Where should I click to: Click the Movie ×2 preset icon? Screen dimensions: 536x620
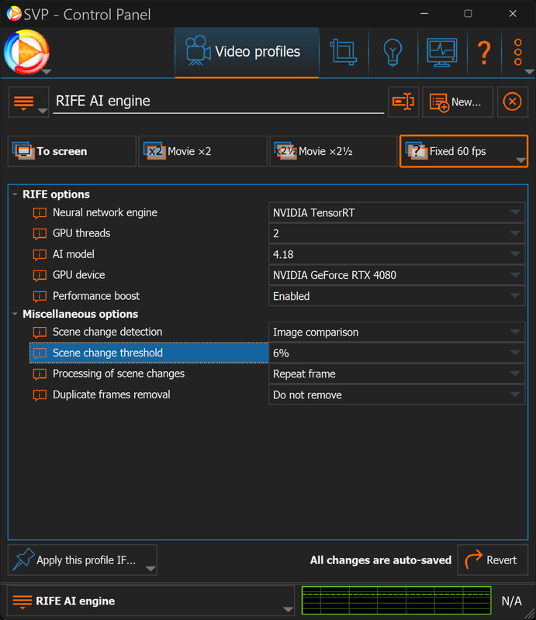pyautogui.click(x=155, y=150)
